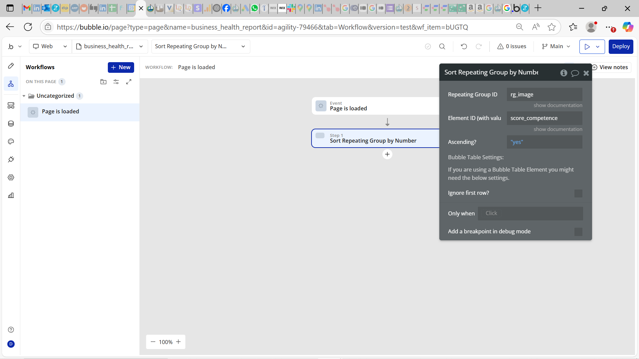Close the action property panel

pos(586,73)
